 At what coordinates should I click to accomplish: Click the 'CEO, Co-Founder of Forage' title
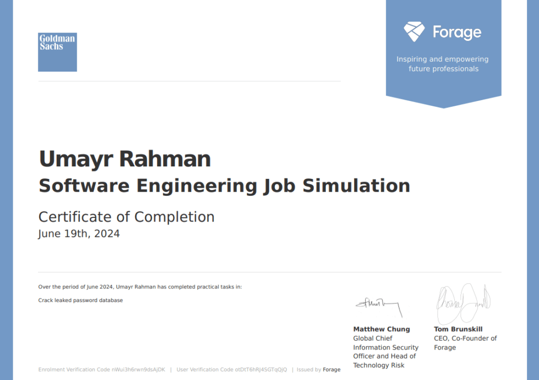[465, 343]
